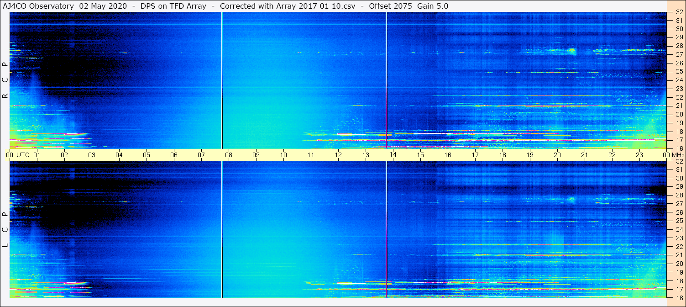Pick the 24 MHz tick of RCP panel
686x307 pixels.
click(679, 80)
